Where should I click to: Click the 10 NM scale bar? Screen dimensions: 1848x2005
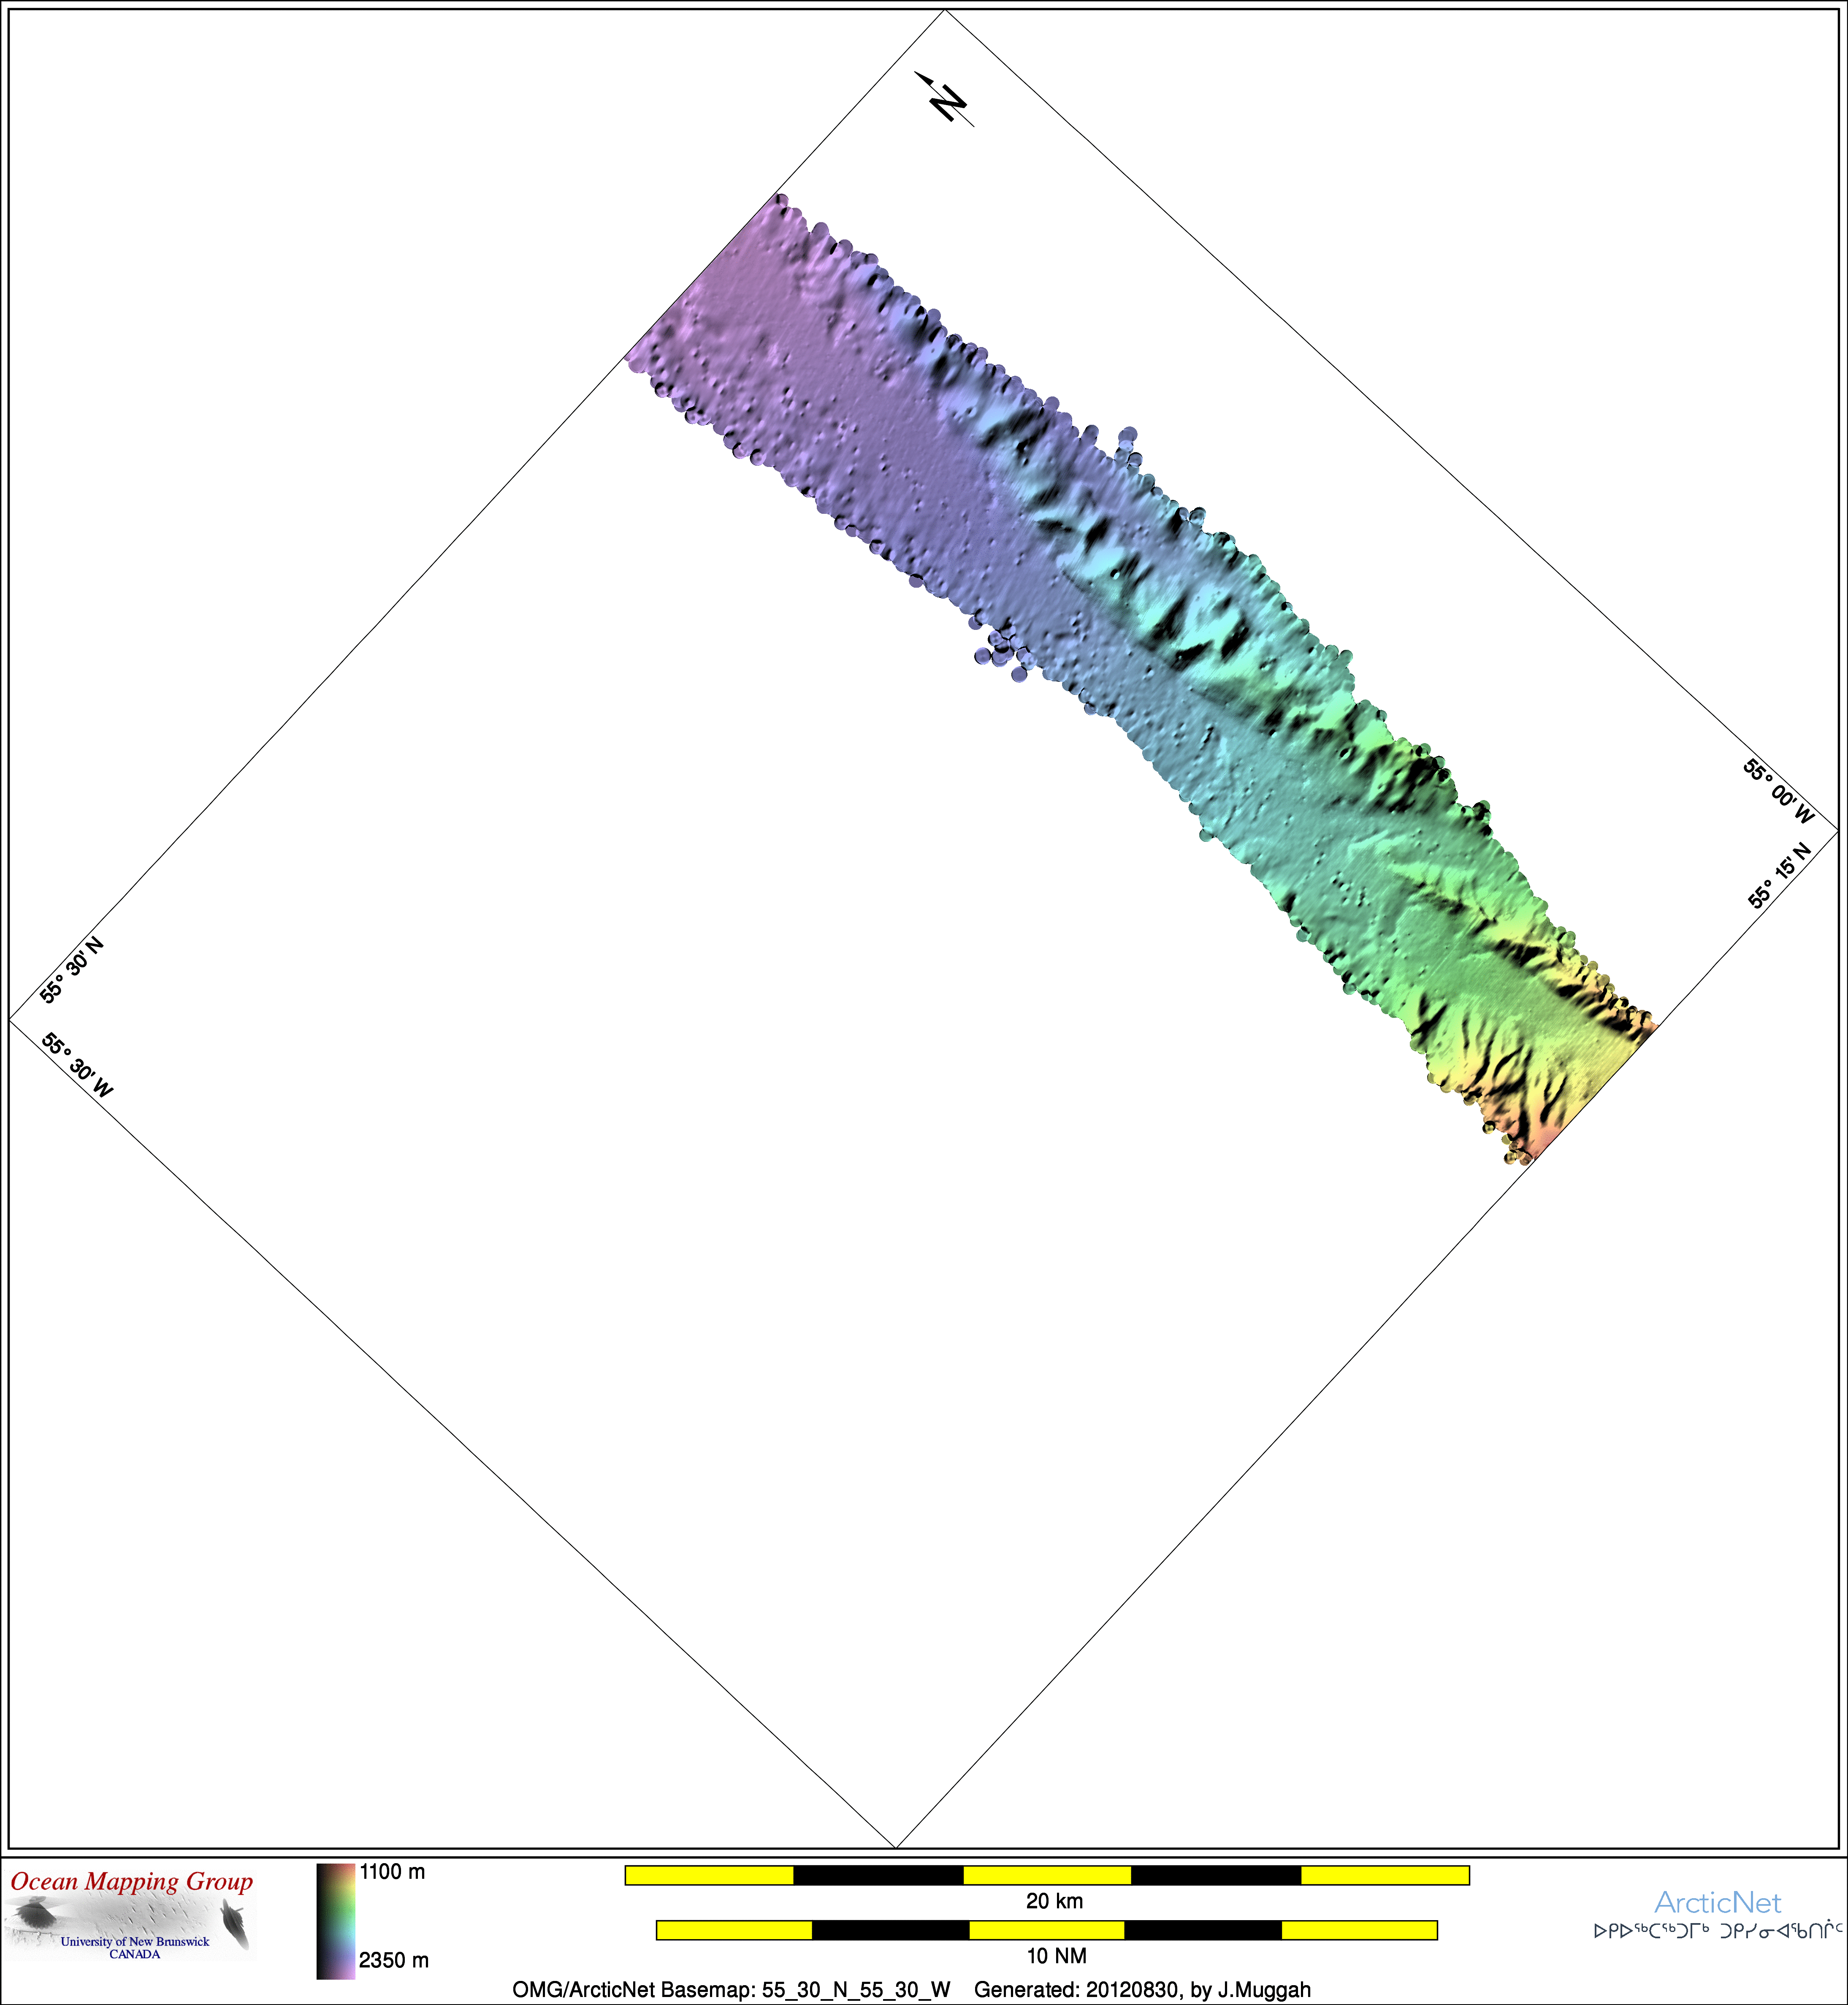pyautogui.click(x=1046, y=1930)
